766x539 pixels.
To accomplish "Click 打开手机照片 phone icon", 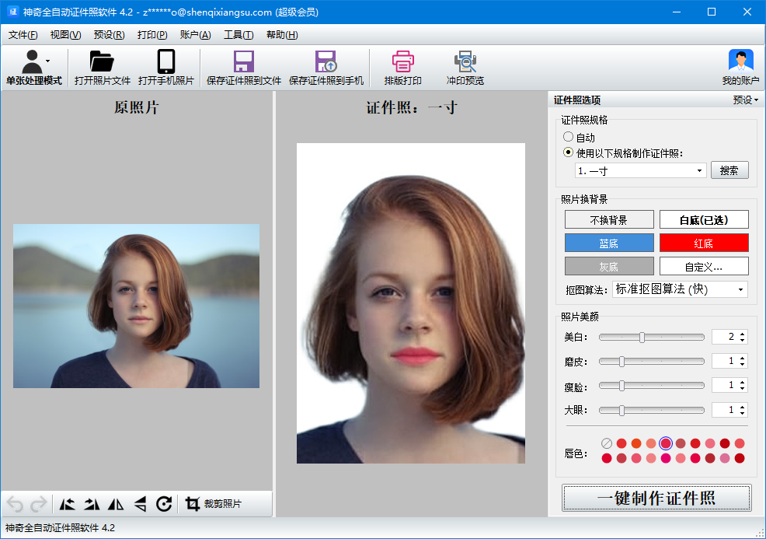I will click(x=166, y=61).
